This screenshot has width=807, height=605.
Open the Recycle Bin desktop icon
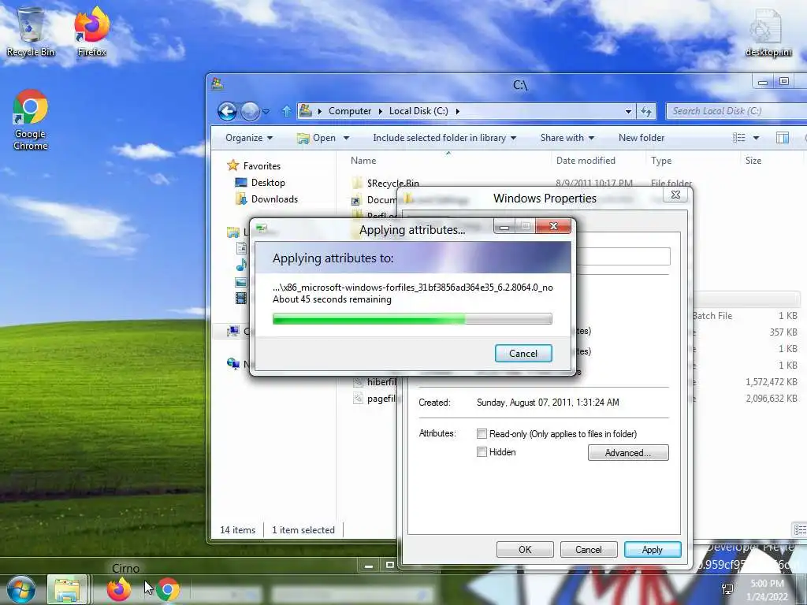pyautogui.click(x=31, y=32)
